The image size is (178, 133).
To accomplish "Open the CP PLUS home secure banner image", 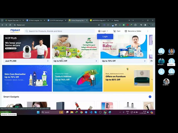I will 27,47.
